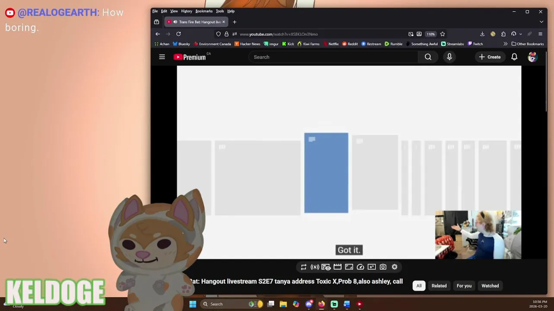Image resolution: width=554 pixels, height=311 pixels.
Task: Click the site permissions icon in the address bar
Action: 234,34
